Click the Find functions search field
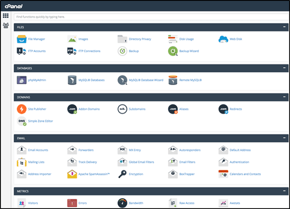The height and width of the screenshot is (209, 290). coord(152,17)
